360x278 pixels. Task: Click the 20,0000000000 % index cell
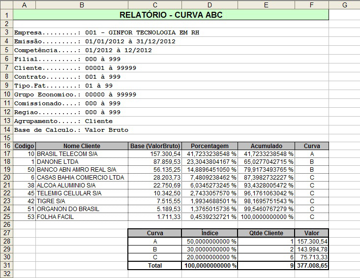[210, 257]
